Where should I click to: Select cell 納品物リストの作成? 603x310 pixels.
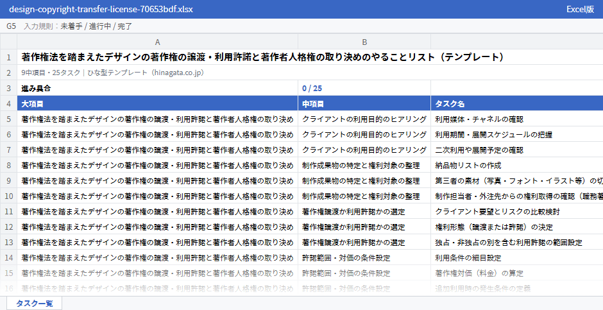517,166
